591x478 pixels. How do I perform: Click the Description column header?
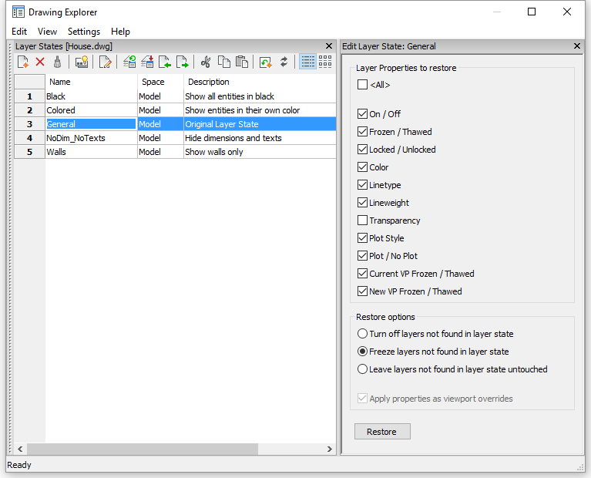pos(209,82)
